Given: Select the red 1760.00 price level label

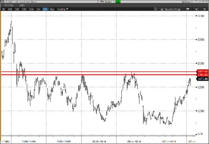Looking at the screenshot, I should pyautogui.click(x=202, y=75).
